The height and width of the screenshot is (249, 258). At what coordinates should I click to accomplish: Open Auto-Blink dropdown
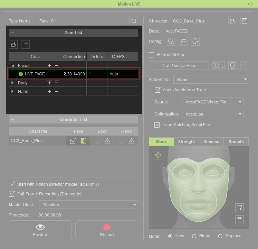pos(211,80)
